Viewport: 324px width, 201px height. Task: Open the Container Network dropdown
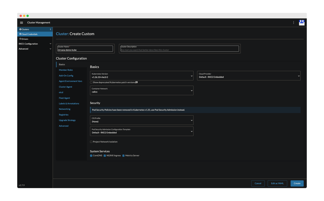click(x=142, y=90)
